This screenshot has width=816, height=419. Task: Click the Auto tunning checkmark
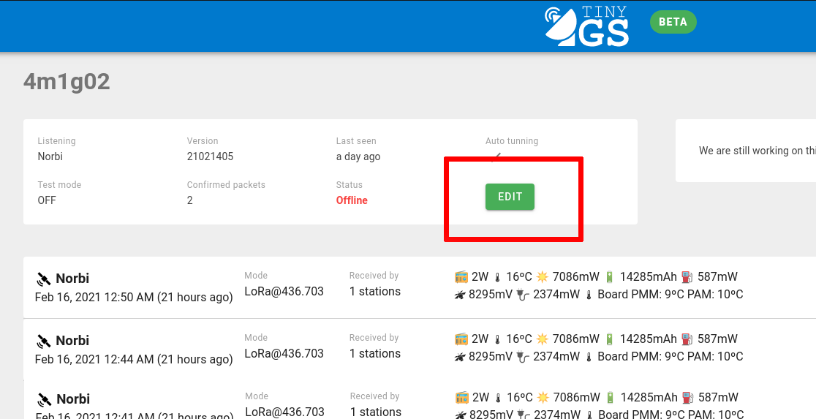(x=497, y=156)
